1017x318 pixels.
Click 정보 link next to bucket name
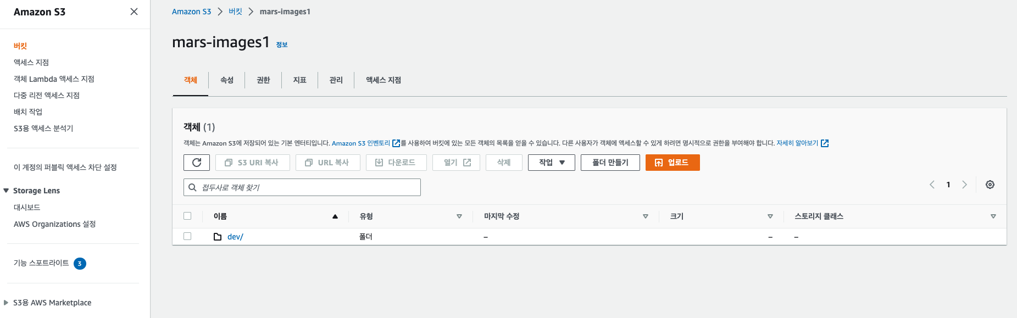coord(282,44)
